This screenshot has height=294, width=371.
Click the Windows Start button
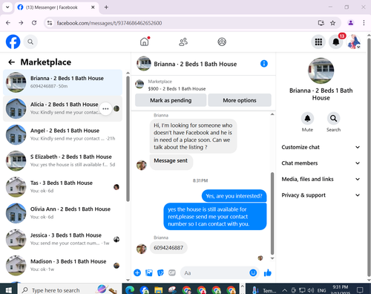[x=9, y=290]
